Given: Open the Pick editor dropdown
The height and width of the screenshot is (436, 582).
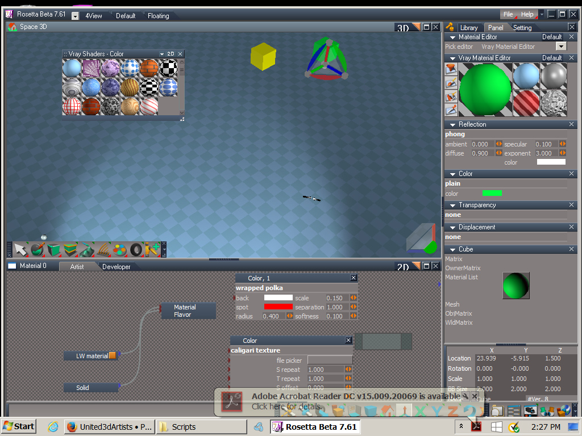Looking at the screenshot, I should [x=561, y=47].
